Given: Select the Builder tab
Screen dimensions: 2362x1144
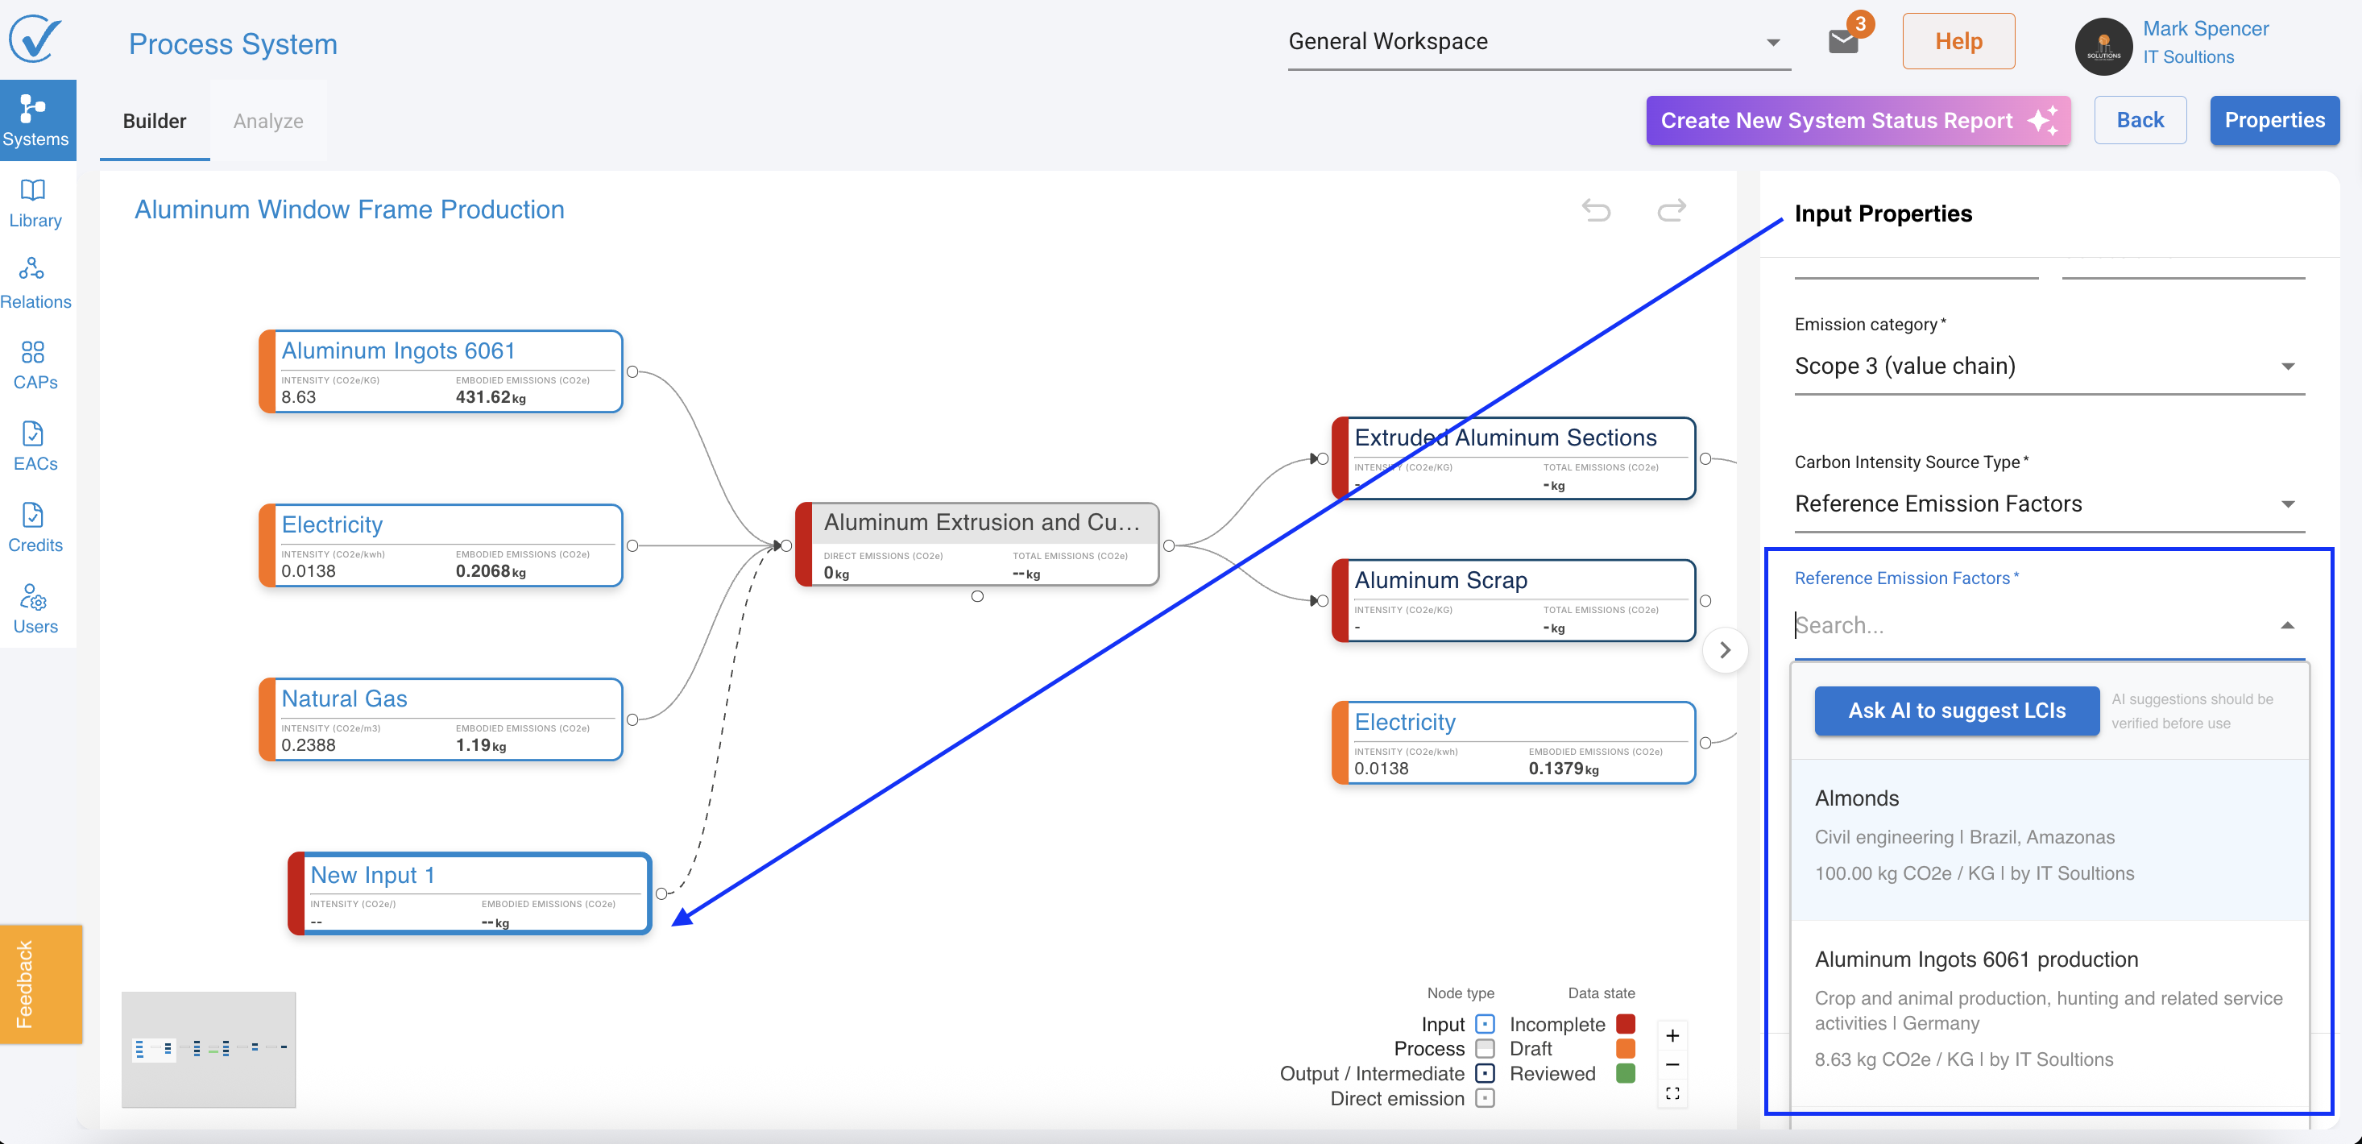Looking at the screenshot, I should pyautogui.click(x=154, y=121).
